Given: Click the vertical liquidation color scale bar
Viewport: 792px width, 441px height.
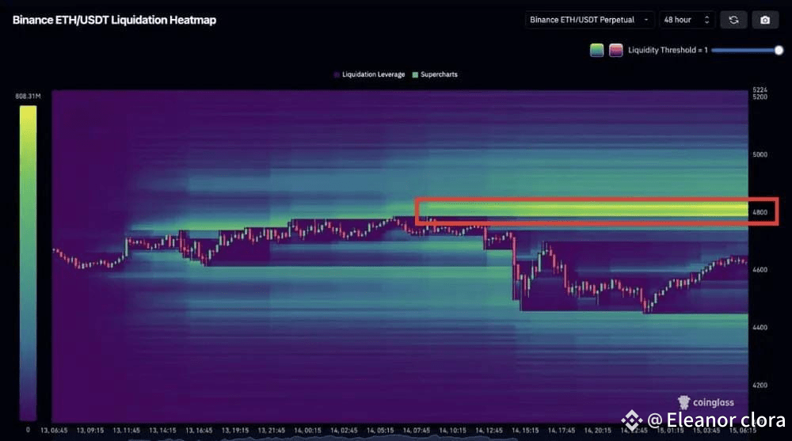Looking at the screenshot, I should pyautogui.click(x=28, y=263).
